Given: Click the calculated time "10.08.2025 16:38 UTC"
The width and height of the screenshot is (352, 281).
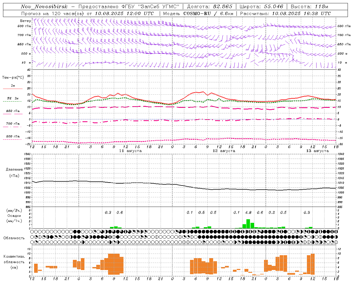Looking at the screenshot, I should 301,13.
